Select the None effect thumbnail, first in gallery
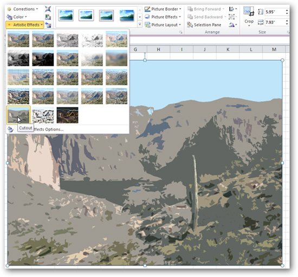The height and width of the screenshot is (277, 298). point(18,39)
